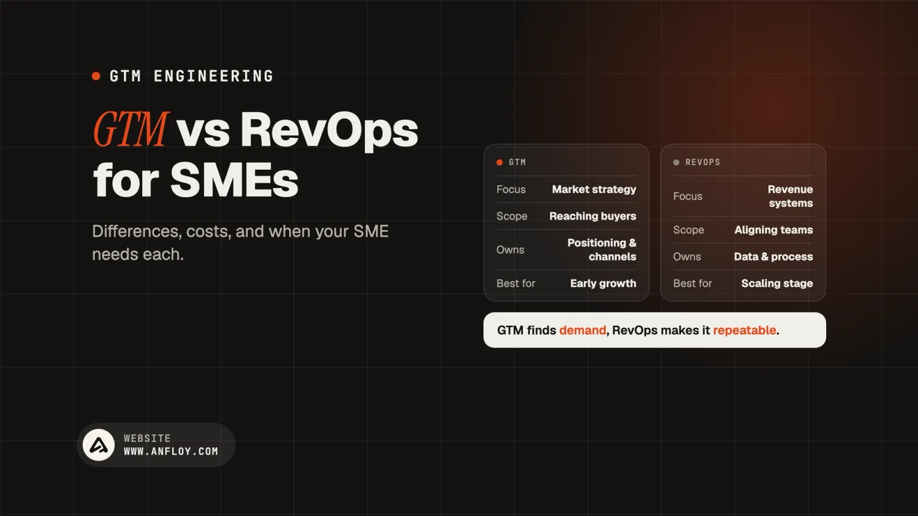Click the 'Reaching buyers' value
918x516 pixels.
[x=593, y=216]
